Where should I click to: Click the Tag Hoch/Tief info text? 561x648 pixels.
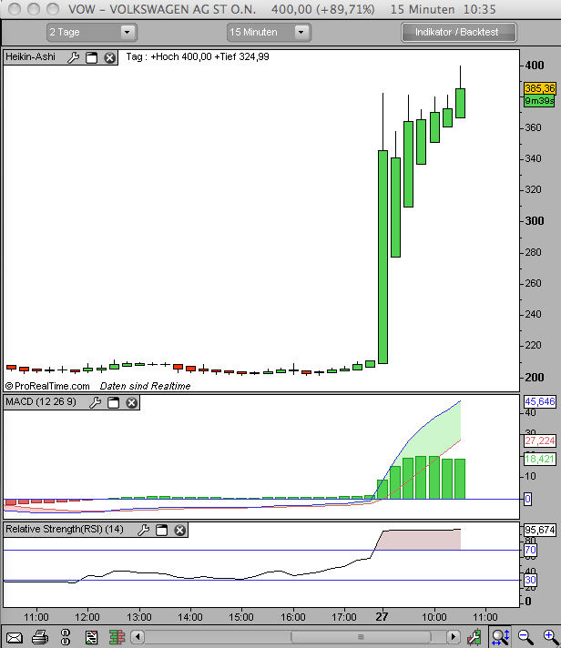pos(198,57)
